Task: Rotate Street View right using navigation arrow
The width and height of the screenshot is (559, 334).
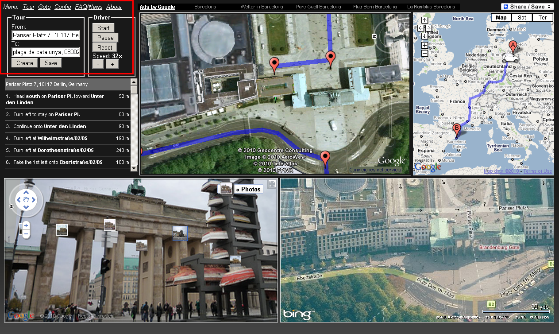Action: pos(34,200)
